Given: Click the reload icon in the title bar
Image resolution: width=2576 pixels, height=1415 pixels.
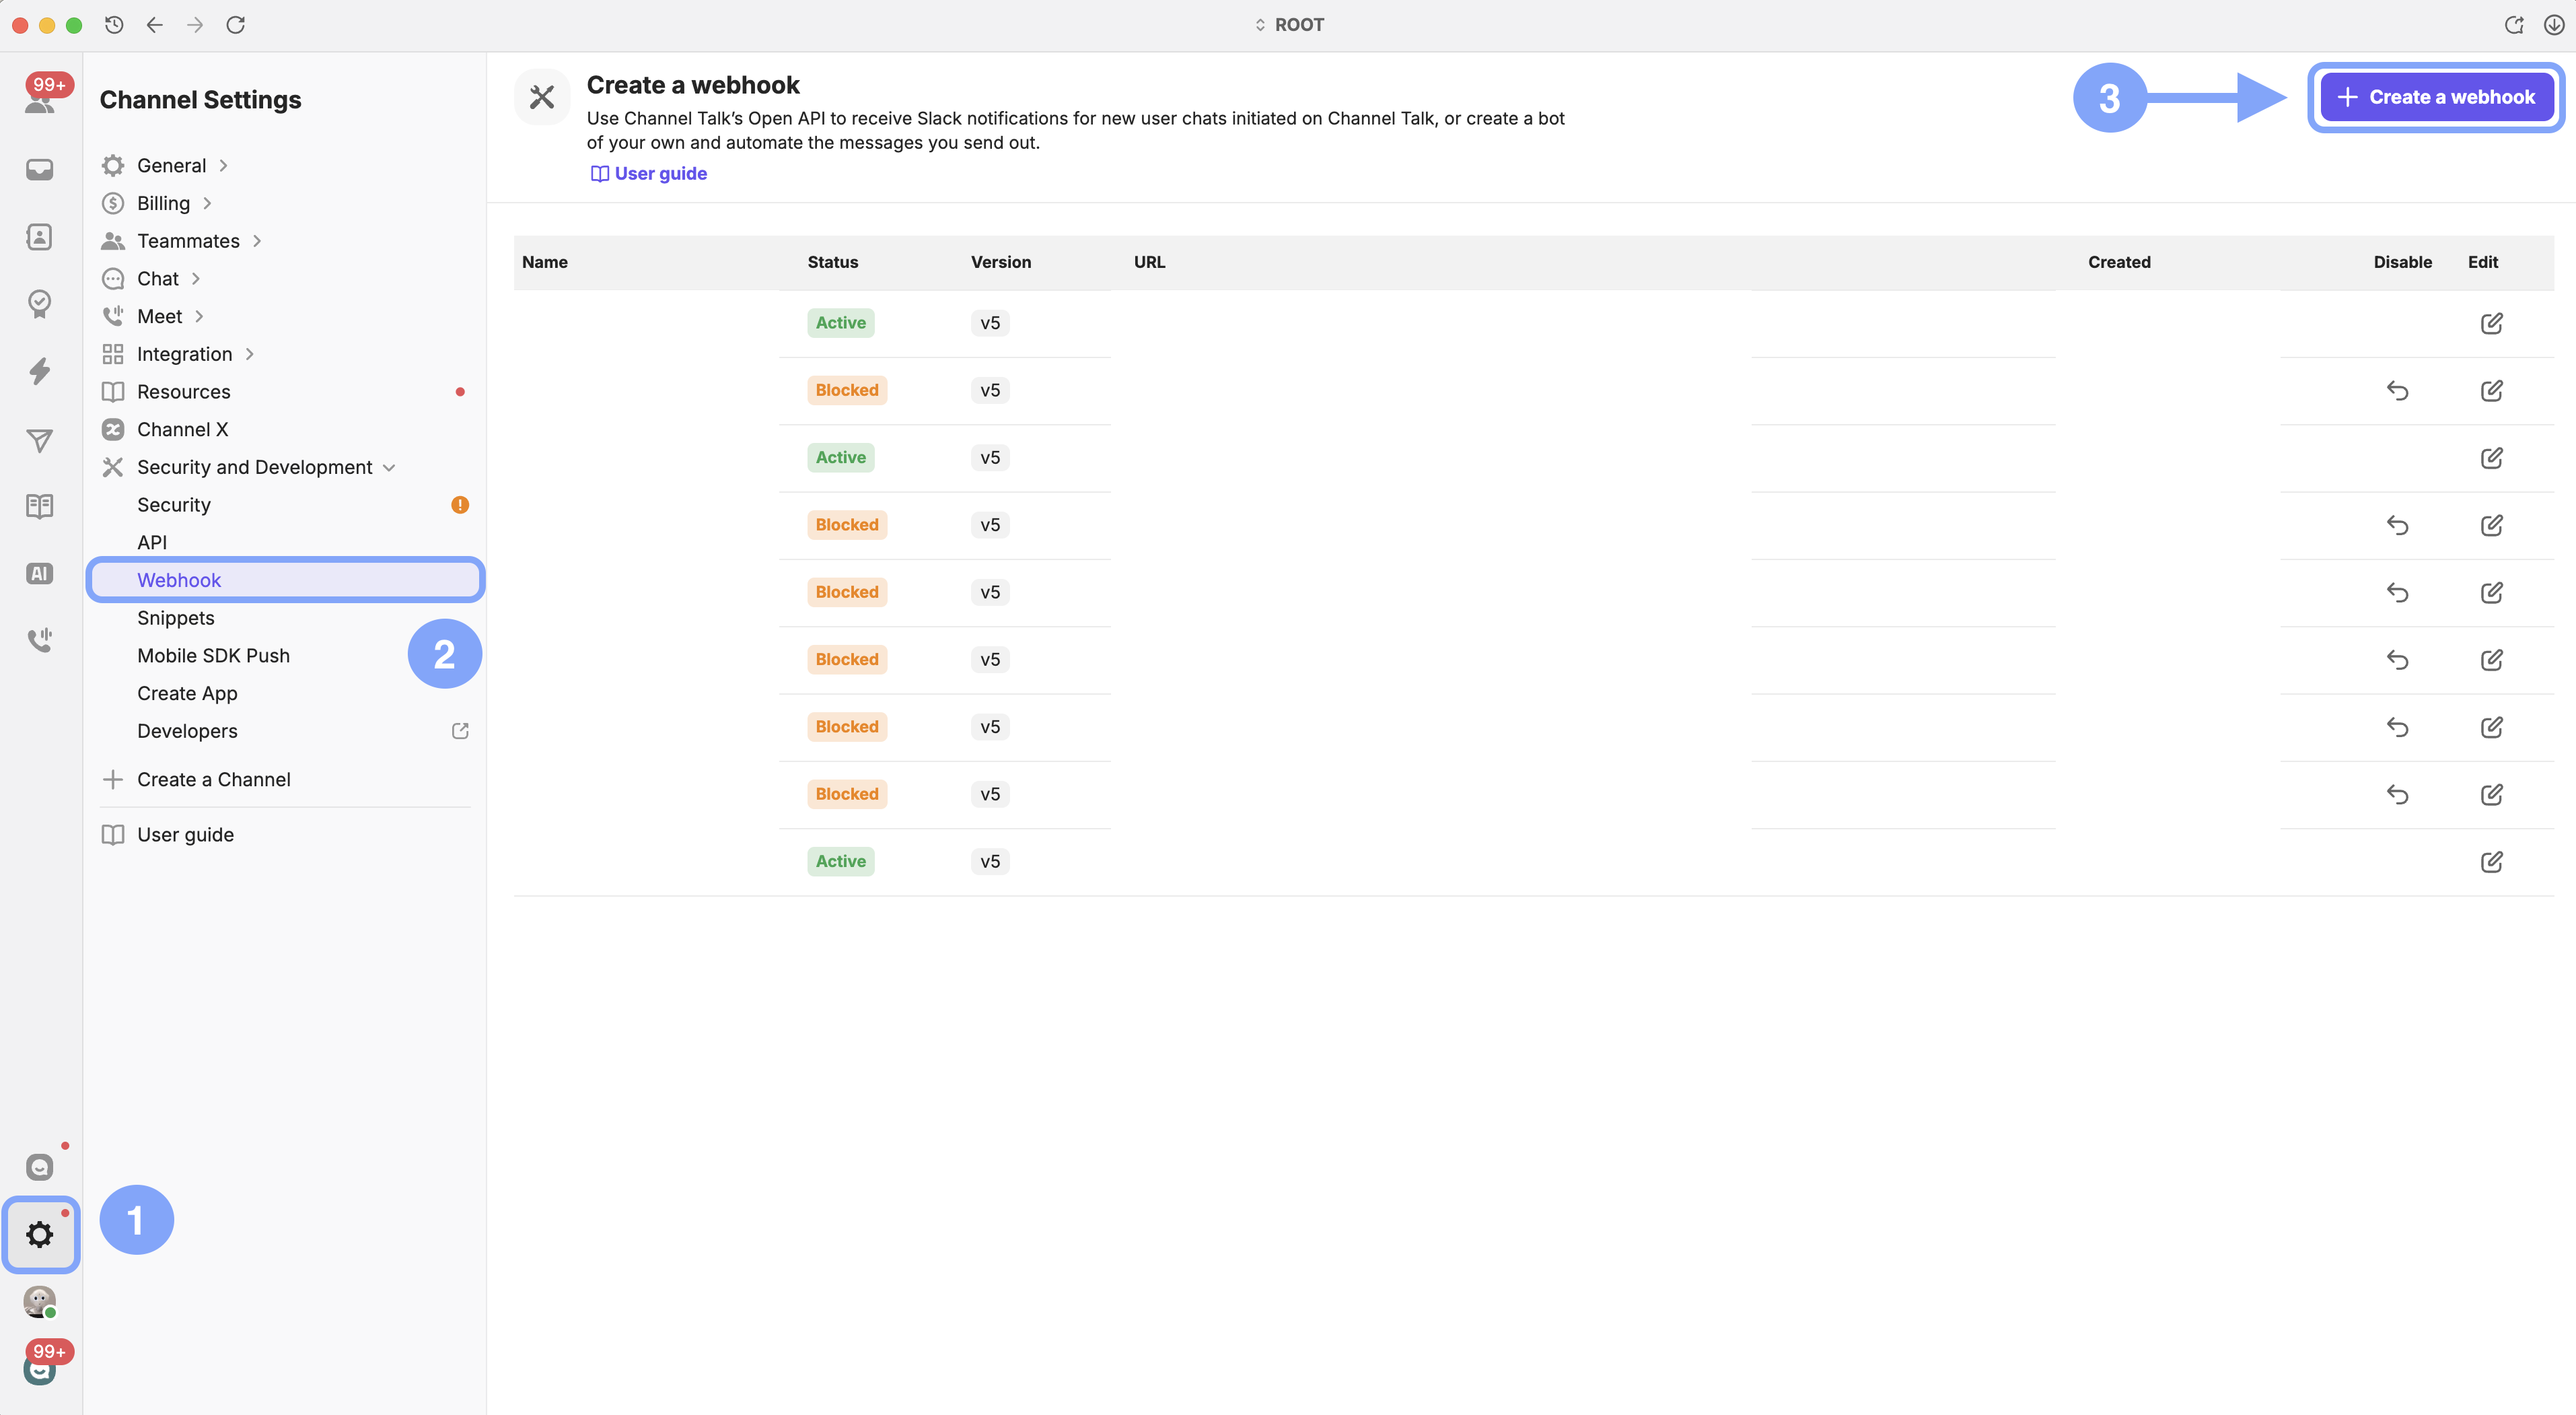Looking at the screenshot, I should pyautogui.click(x=236, y=25).
